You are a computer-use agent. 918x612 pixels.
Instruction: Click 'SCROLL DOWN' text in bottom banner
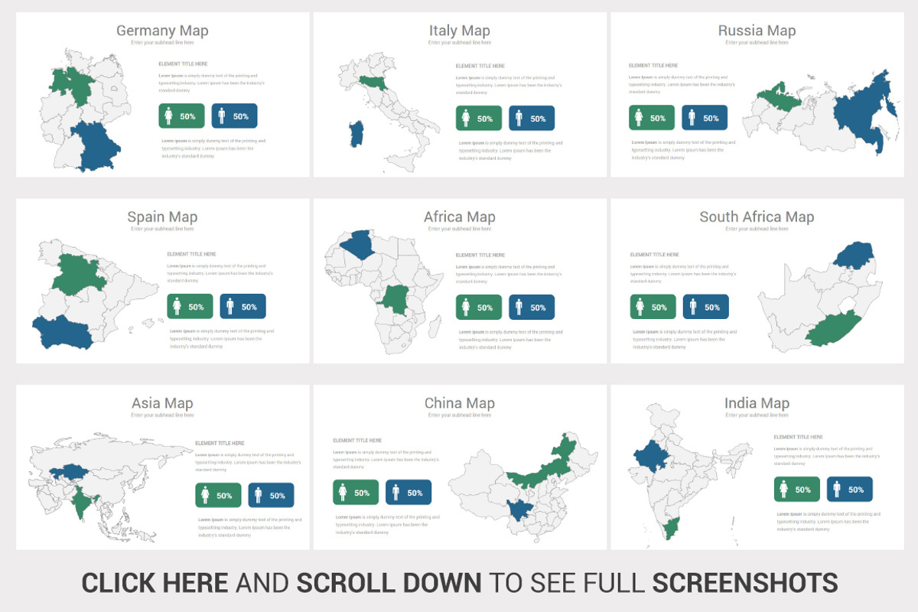point(389,583)
